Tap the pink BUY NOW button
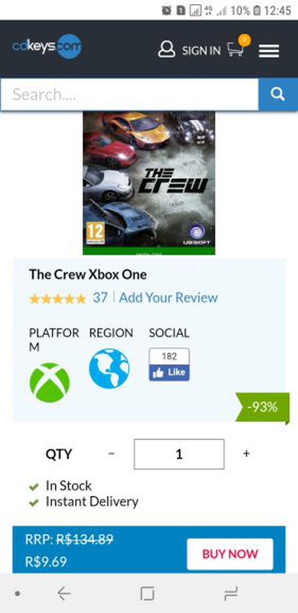Image resolution: width=298 pixels, height=613 pixels. 230,554
